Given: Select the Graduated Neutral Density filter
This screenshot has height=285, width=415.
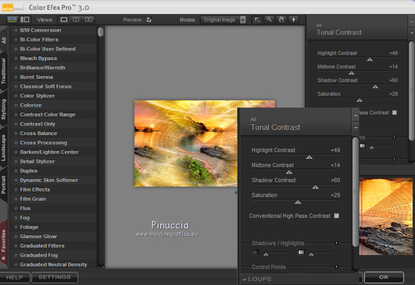Looking at the screenshot, I should 53,265.
